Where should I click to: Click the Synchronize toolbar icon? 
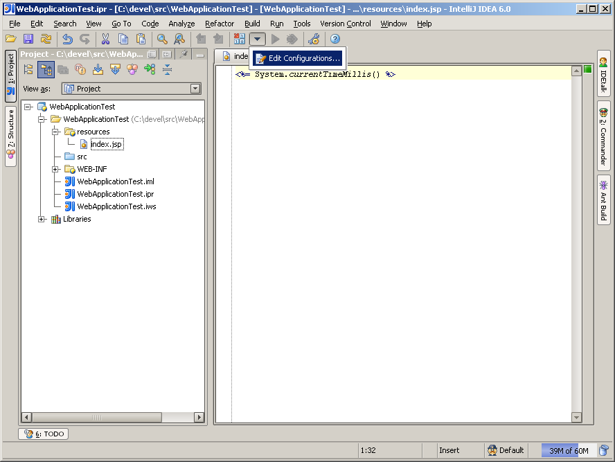46,39
